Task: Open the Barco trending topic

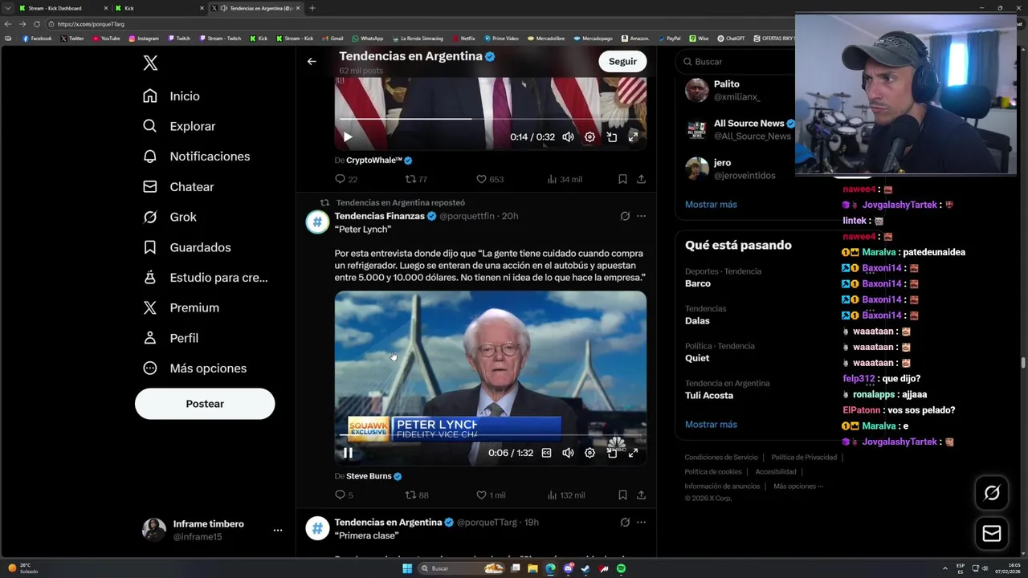Action: click(x=698, y=283)
